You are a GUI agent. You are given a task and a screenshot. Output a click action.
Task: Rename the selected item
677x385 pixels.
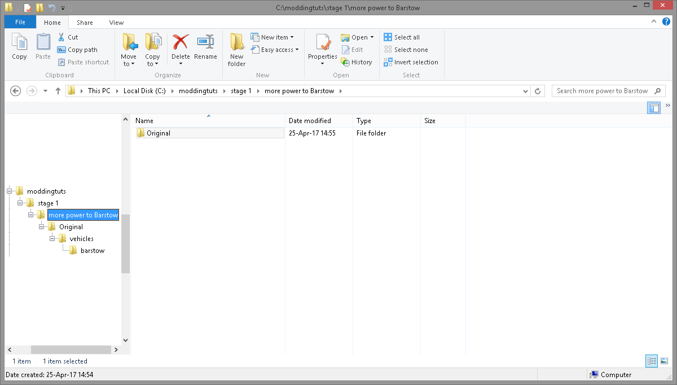coord(205,47)
